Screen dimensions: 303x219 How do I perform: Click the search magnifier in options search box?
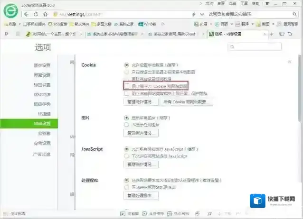[x=232, y=47]
